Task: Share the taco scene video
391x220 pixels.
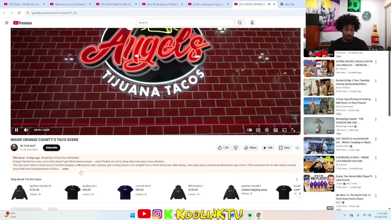Action: tap(250, 148)
